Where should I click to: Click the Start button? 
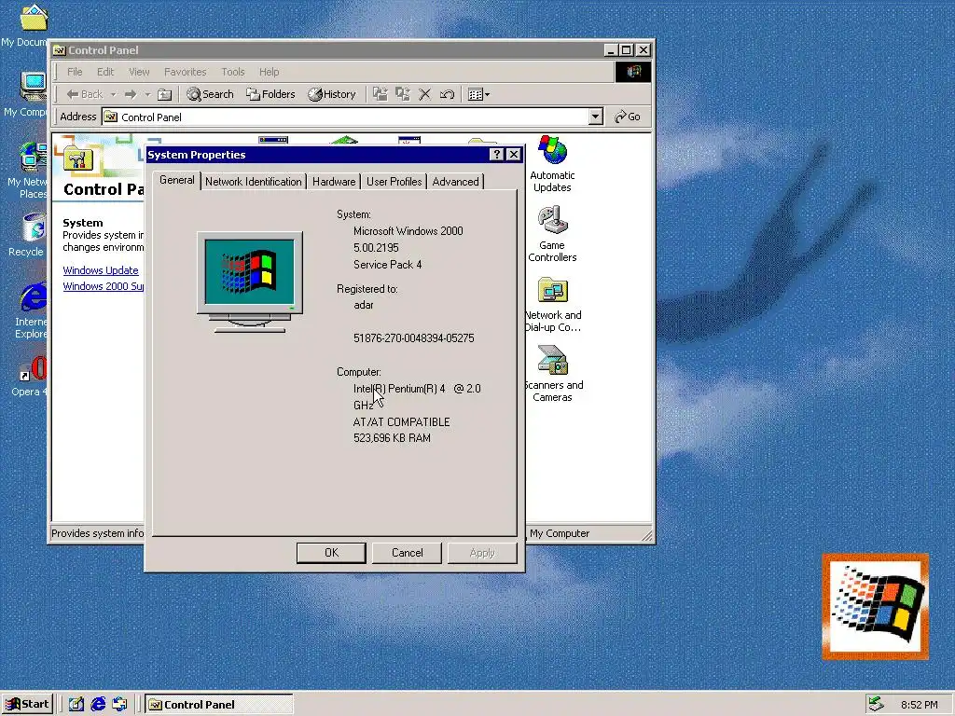(x=27, y=705)
